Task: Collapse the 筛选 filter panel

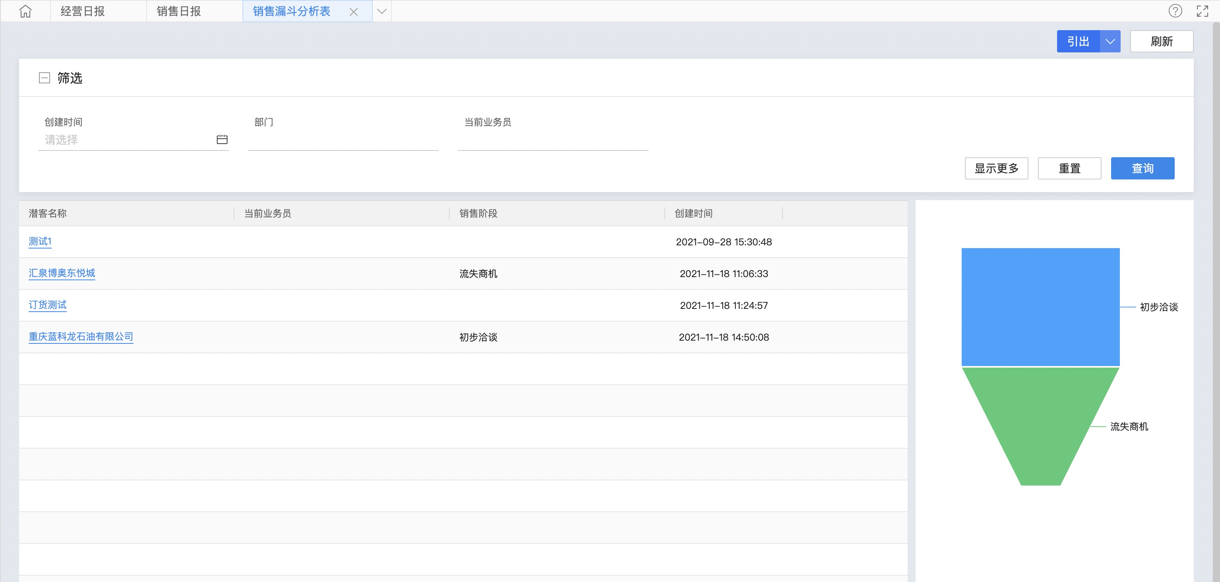Action: point(44,78)
